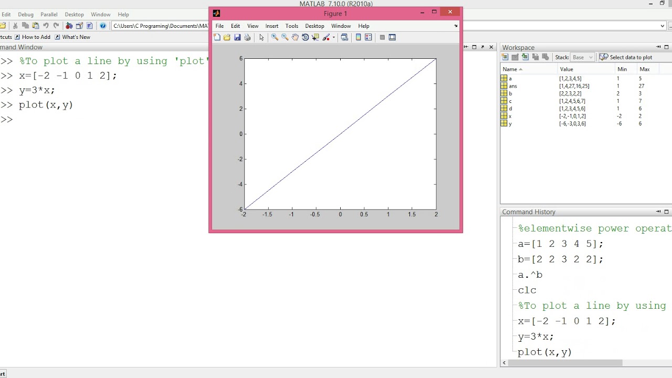The height and width of the screenshot is (378, 672).
Task: Open Parallel menu in MATLAB main window
Action: [49, 14]
